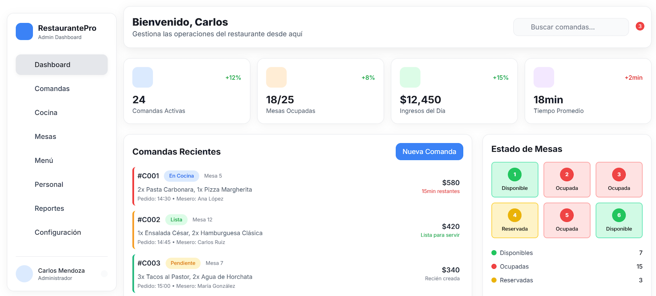Open order #C003 marked Pendiente
656x296 pixels.
pyautogui.click(x=297, y=274)
